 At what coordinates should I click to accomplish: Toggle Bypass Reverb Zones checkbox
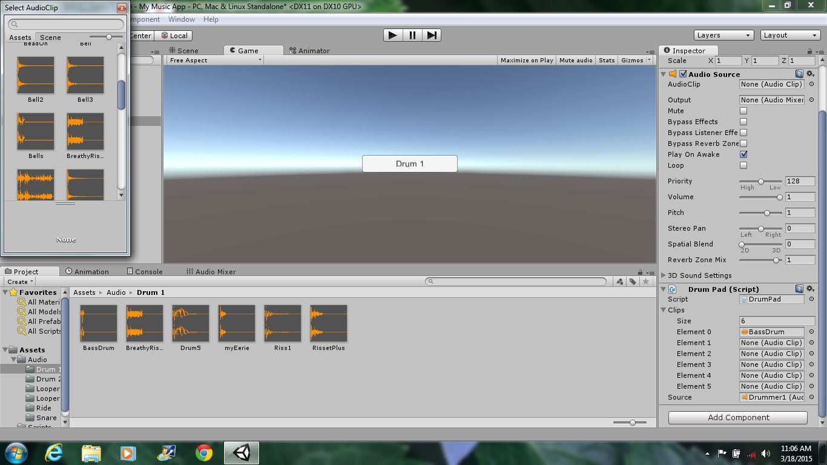coord(743,143)
